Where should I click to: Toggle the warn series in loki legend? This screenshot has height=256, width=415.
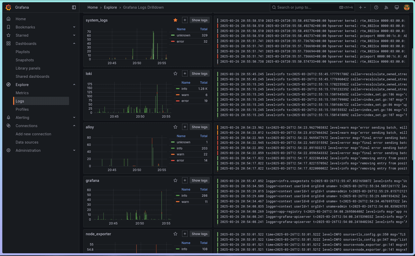pyautogui.click(x=185, y=95)
